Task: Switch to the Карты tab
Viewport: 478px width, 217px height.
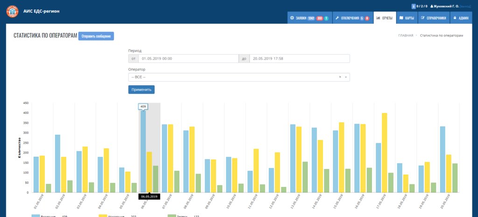Action: coord(407,18)
